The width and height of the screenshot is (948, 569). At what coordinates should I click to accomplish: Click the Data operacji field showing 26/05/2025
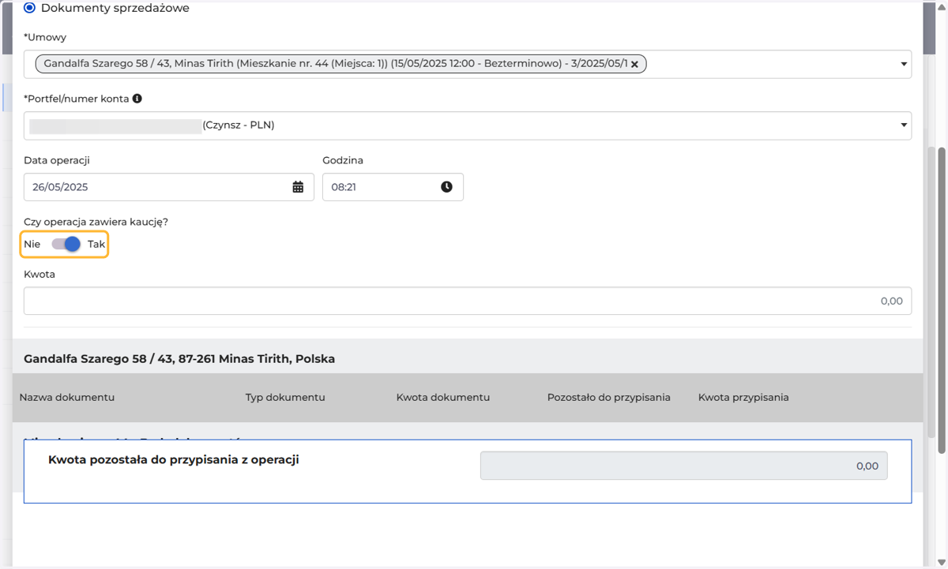(169, 187)
